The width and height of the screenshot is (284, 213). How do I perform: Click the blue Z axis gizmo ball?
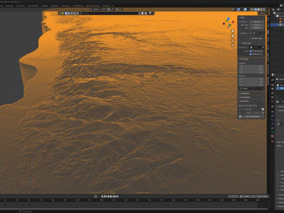tap(228, 19)
